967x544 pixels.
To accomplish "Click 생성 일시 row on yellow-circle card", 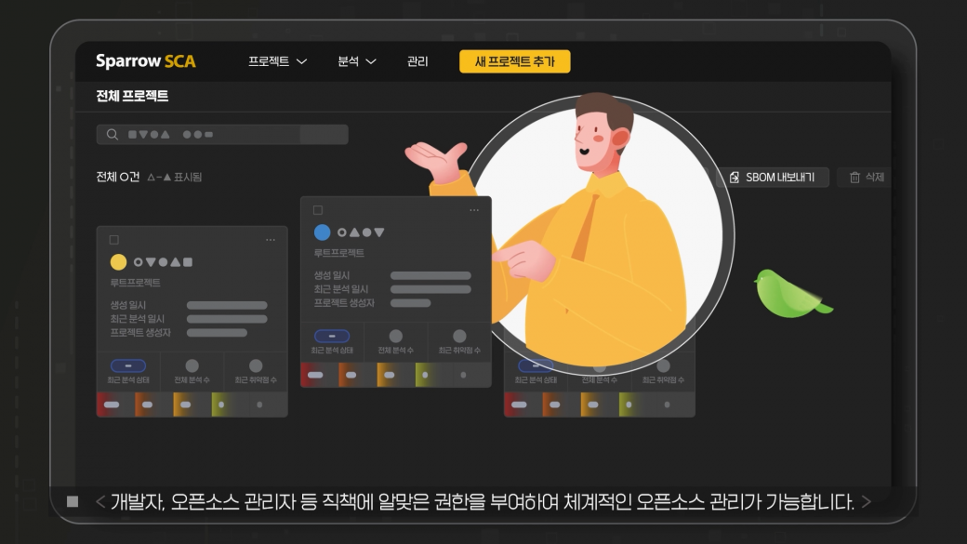I will click(x=189, y=305).
